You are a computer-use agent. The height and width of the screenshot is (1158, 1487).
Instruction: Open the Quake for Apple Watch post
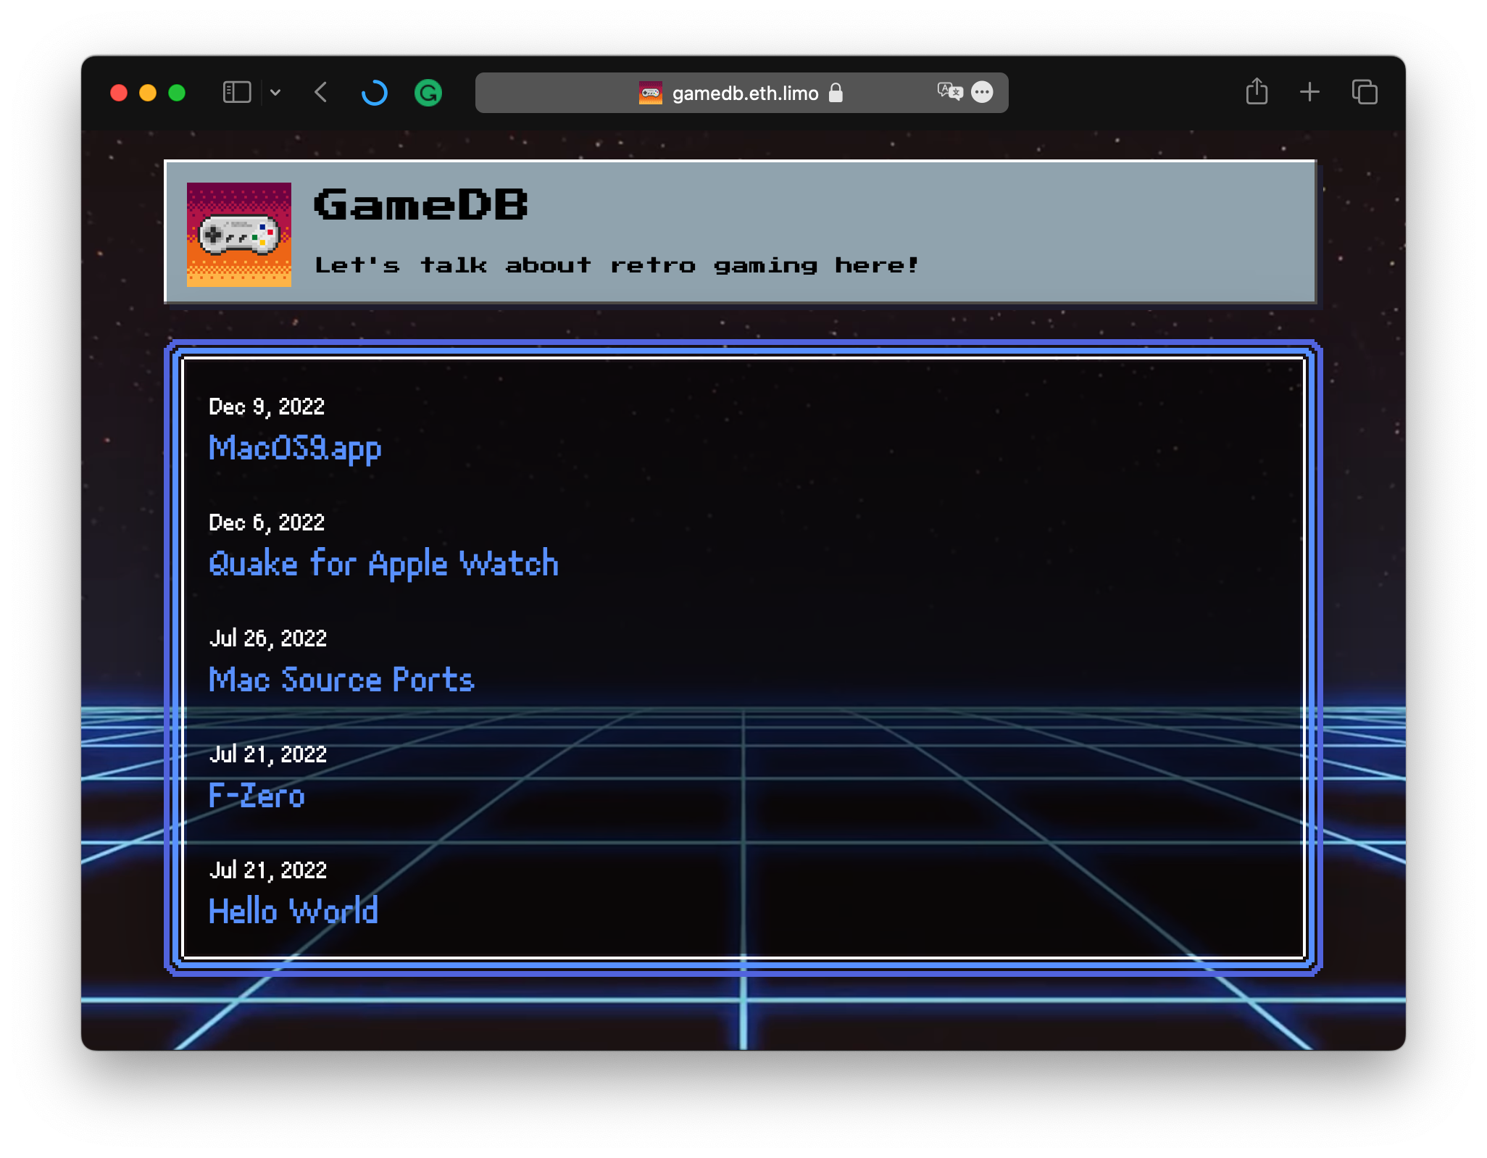[x=383, y=565]
